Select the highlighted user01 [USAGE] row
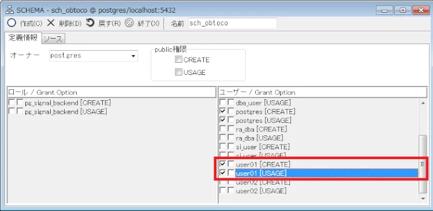 click(x=326, y=173)
